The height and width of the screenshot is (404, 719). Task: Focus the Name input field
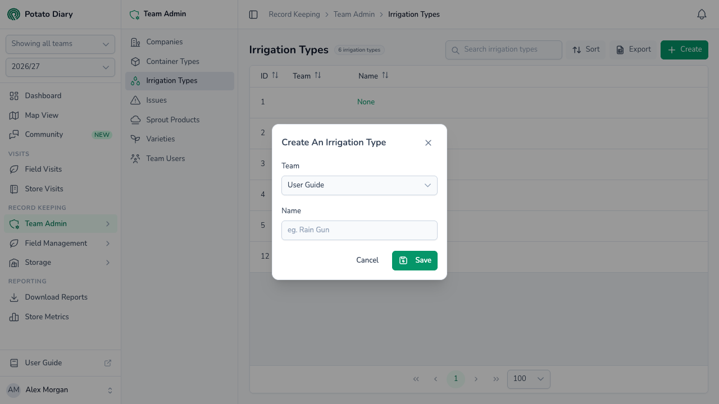359,231
